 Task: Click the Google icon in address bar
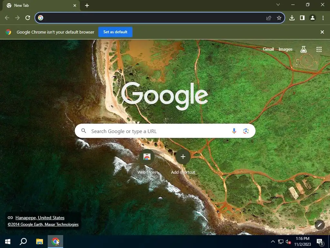point(41,18)
